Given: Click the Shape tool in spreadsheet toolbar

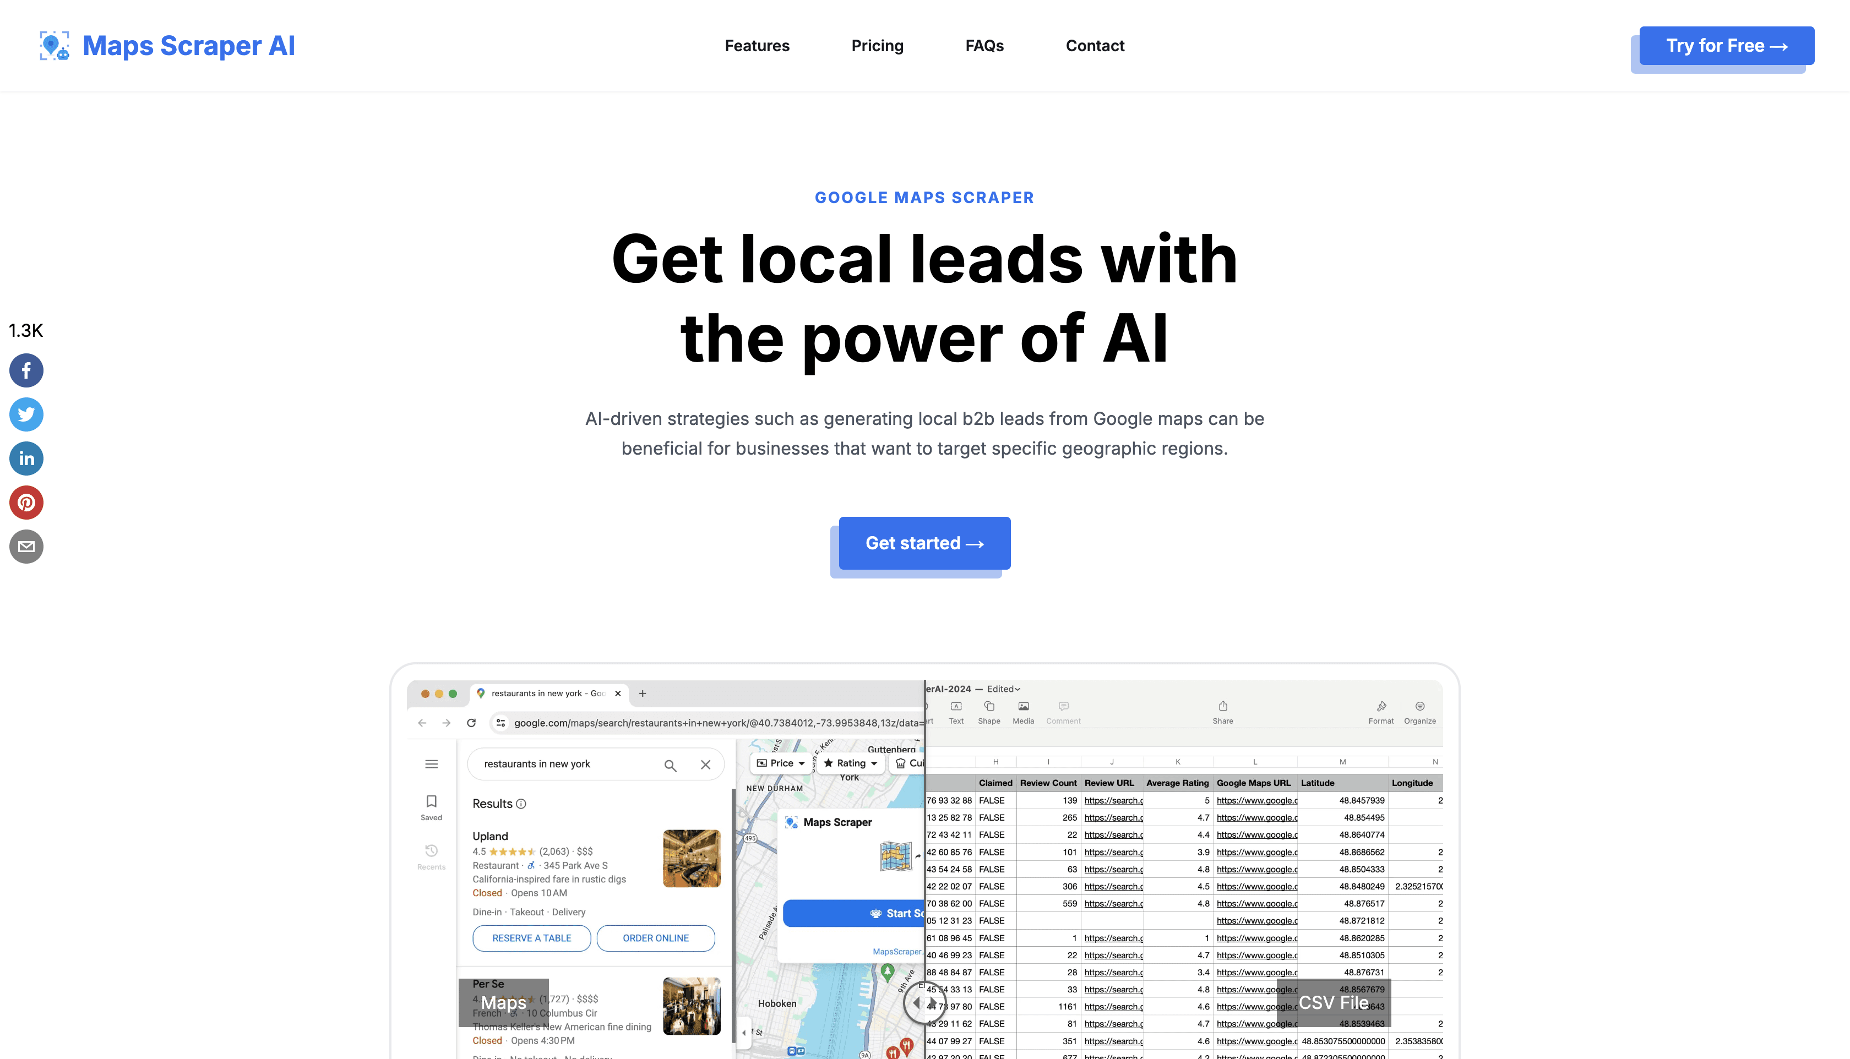Looking at the screenshot, I should coord(989,712).
